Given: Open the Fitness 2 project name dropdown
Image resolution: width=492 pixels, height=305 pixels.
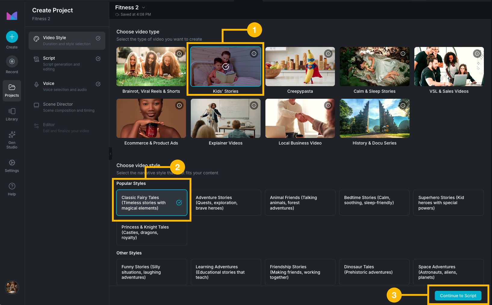Looking at the screenshot, I should click(144, 7).
